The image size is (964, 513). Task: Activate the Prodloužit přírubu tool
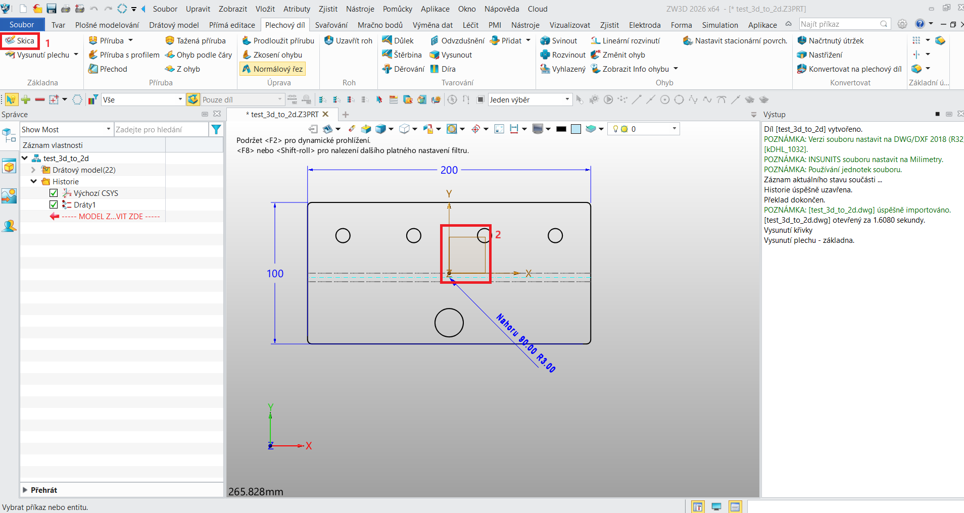[278, 40]
